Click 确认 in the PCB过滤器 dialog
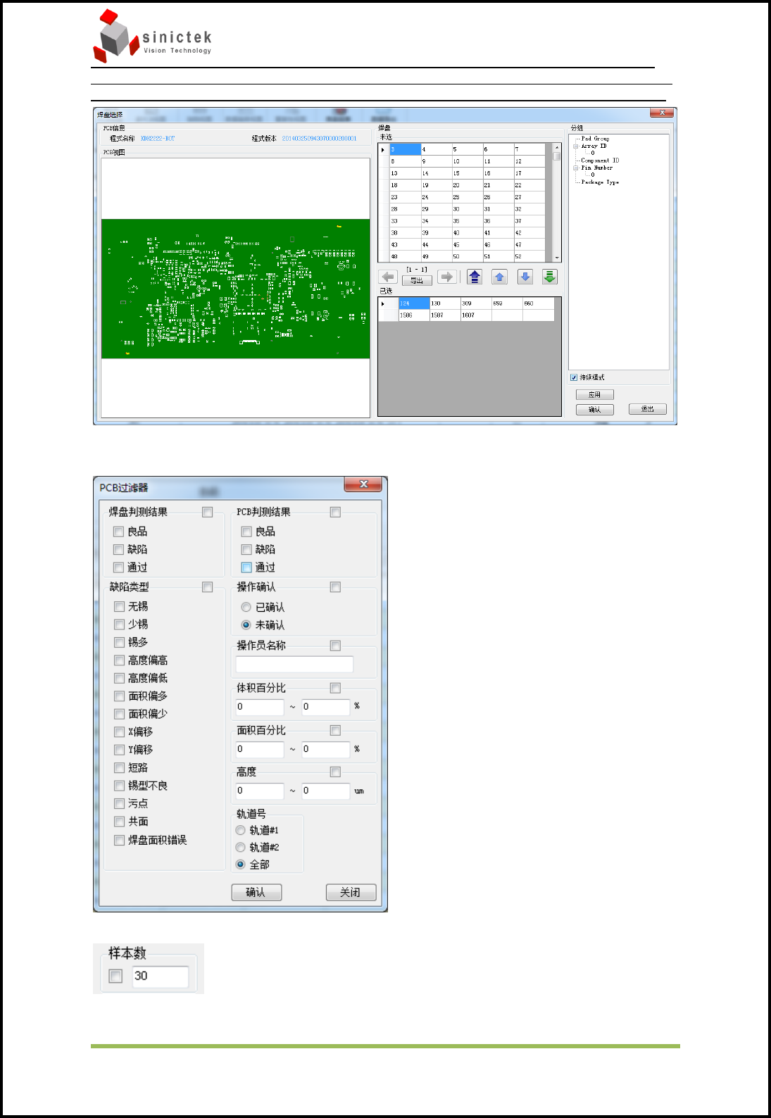This screenshot has width=771, height=1118. (257, 892)
